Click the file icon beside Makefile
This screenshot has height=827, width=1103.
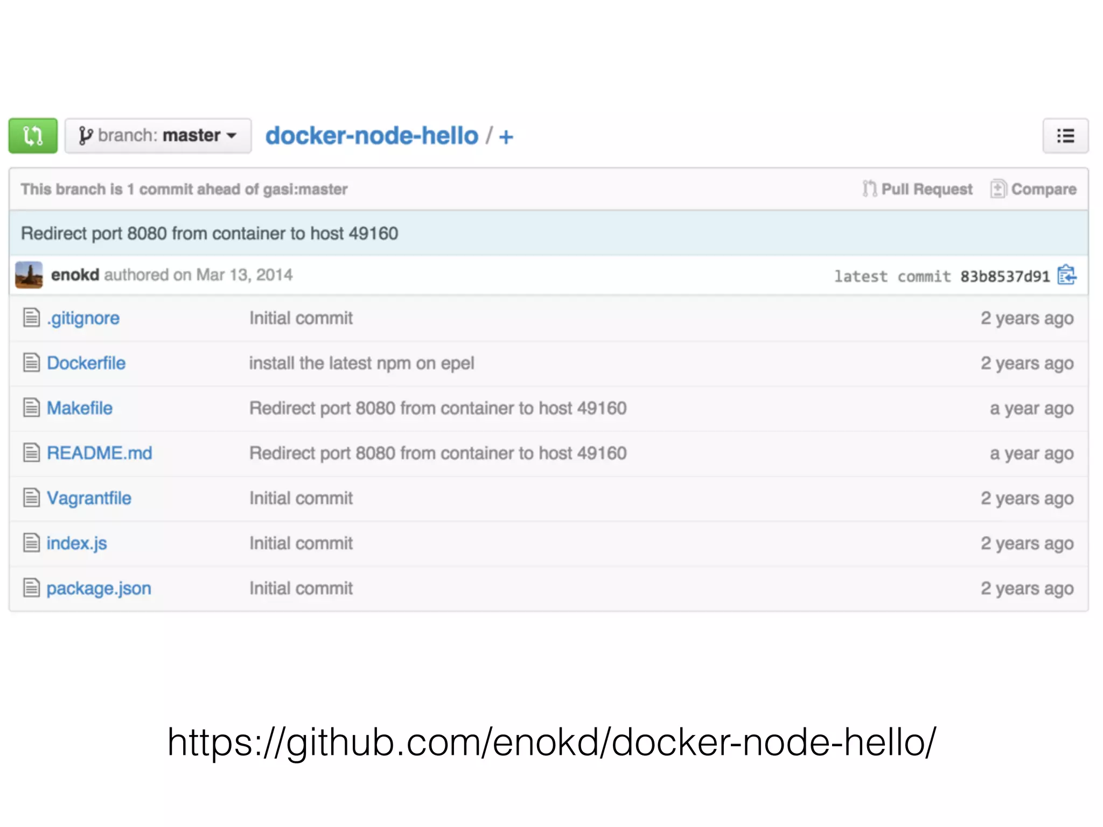click(31, 408)
